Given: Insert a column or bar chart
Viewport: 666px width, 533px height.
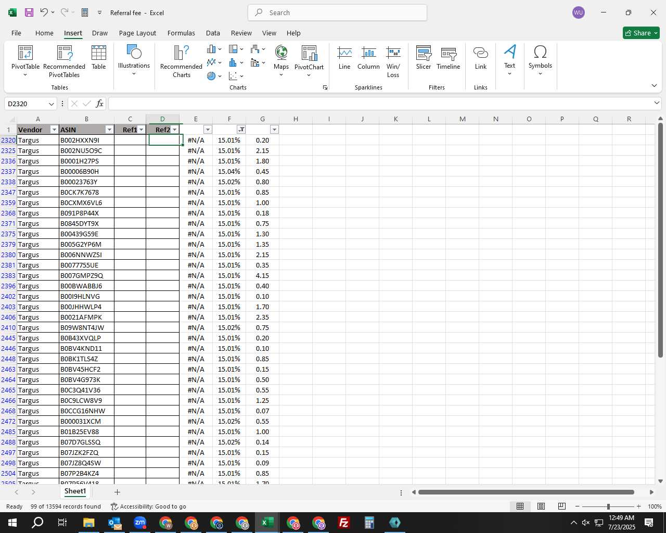Looking at the screenshot, I should pos(214,49).
